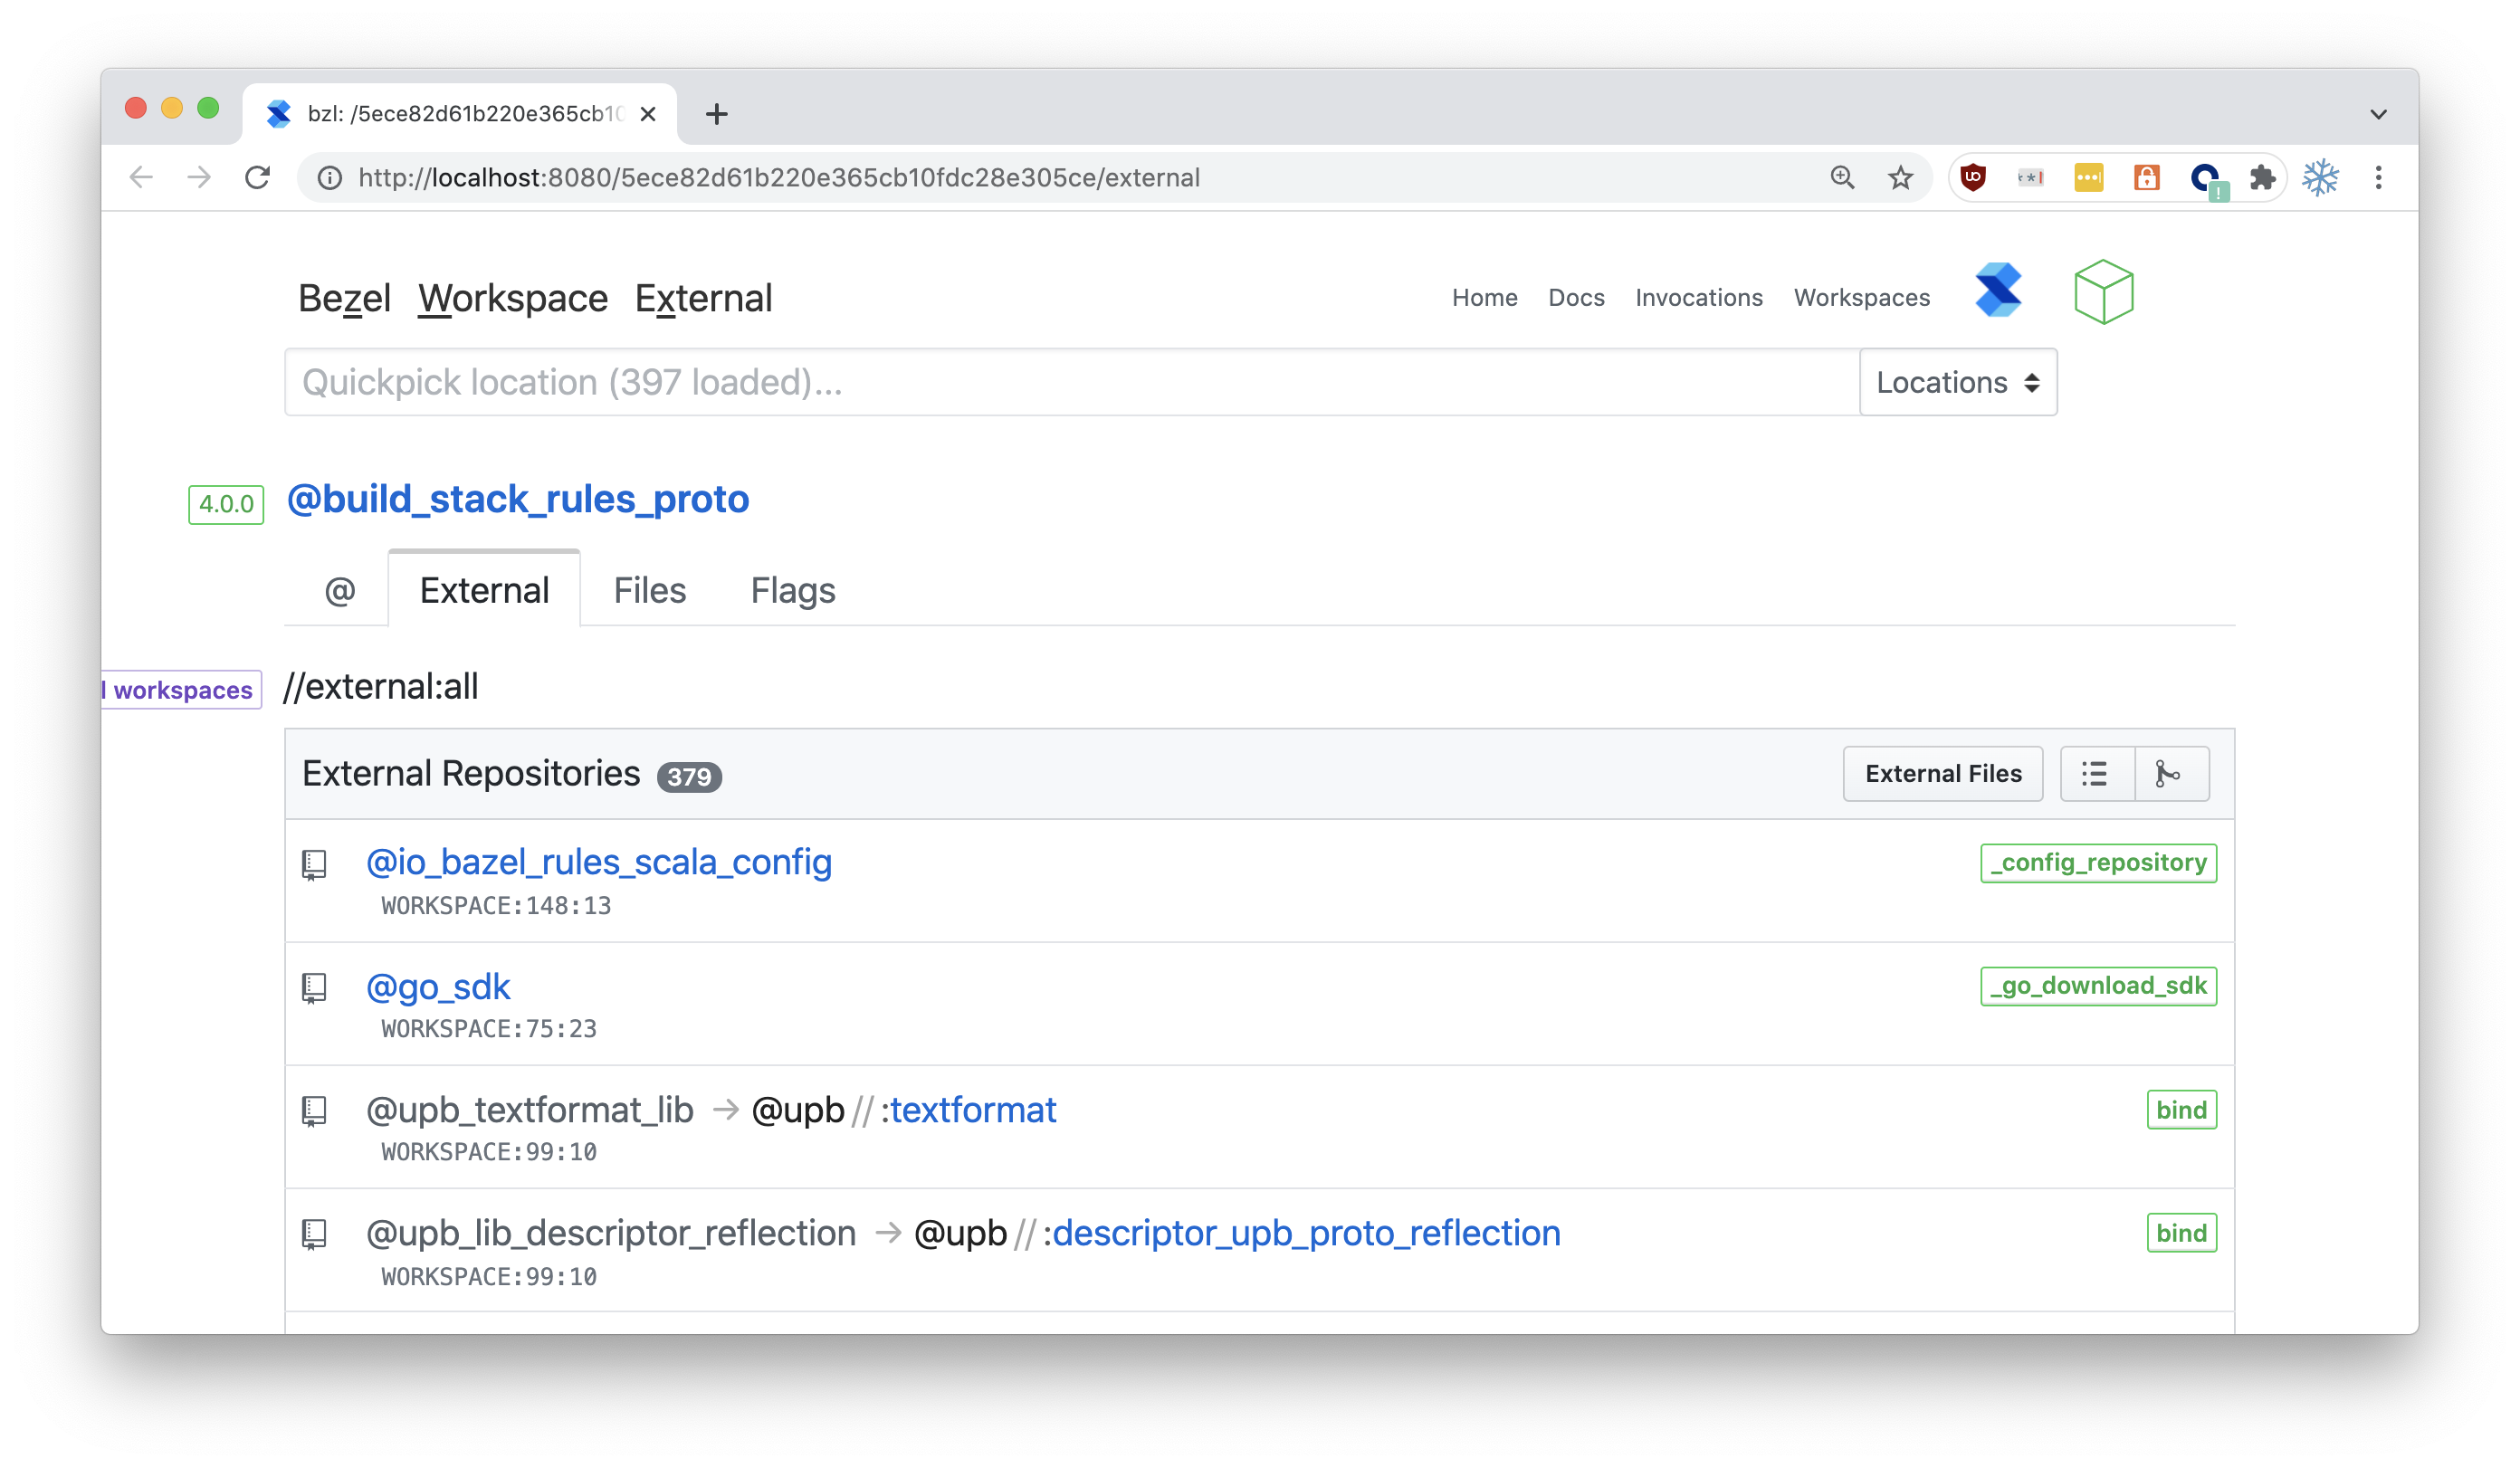Open the Bezel menu item
Screen dimensions: 2520x1468
tap(344, 298)
